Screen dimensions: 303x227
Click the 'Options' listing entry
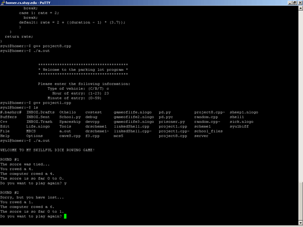pos(34,136)
